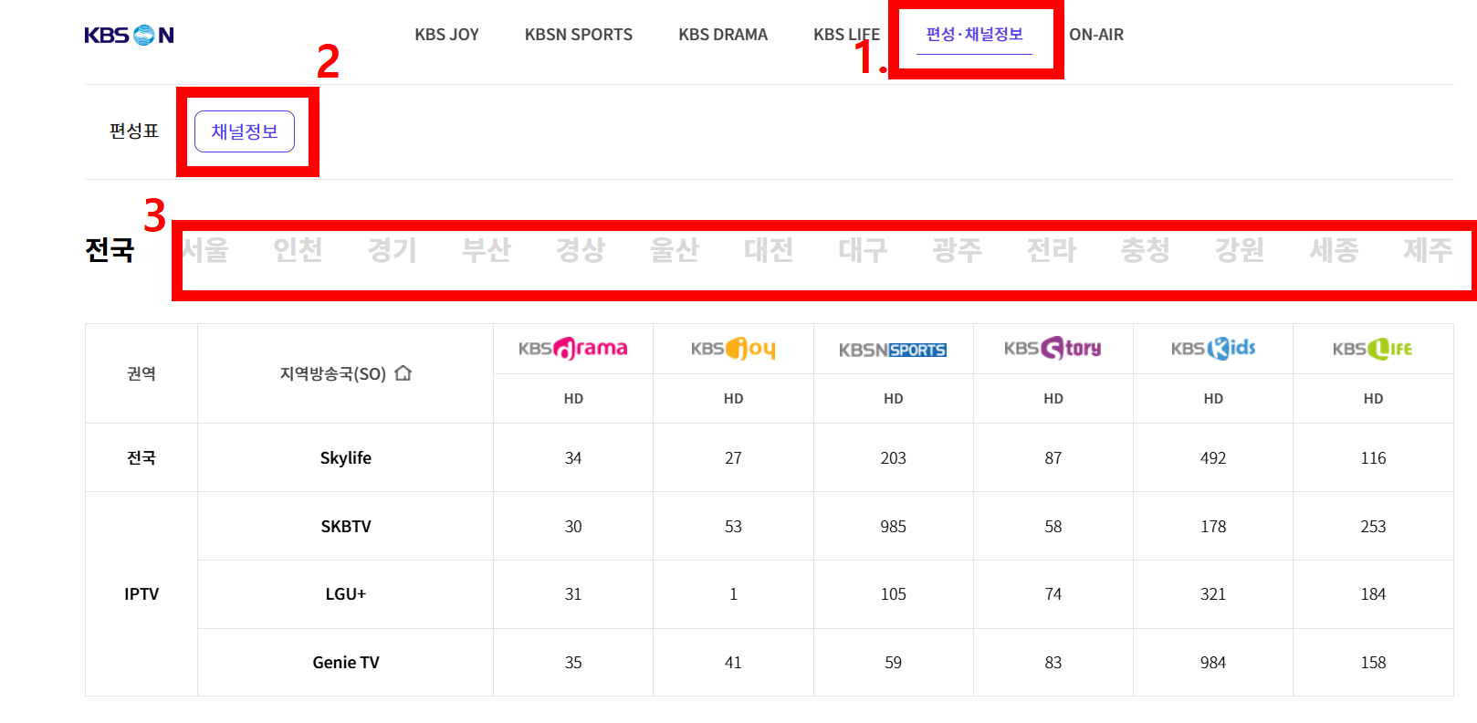Select the 전국 region tab

click(110, 249)
